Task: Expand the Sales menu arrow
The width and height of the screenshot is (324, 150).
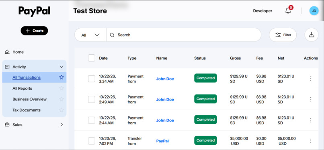Action: tap(62, 125)
